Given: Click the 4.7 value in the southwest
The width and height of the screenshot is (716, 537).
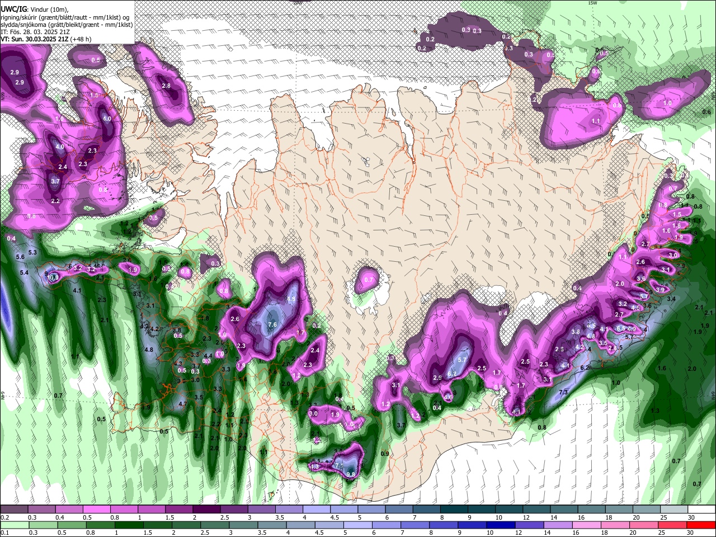Looking at the screenshot, I should (183, 403).
